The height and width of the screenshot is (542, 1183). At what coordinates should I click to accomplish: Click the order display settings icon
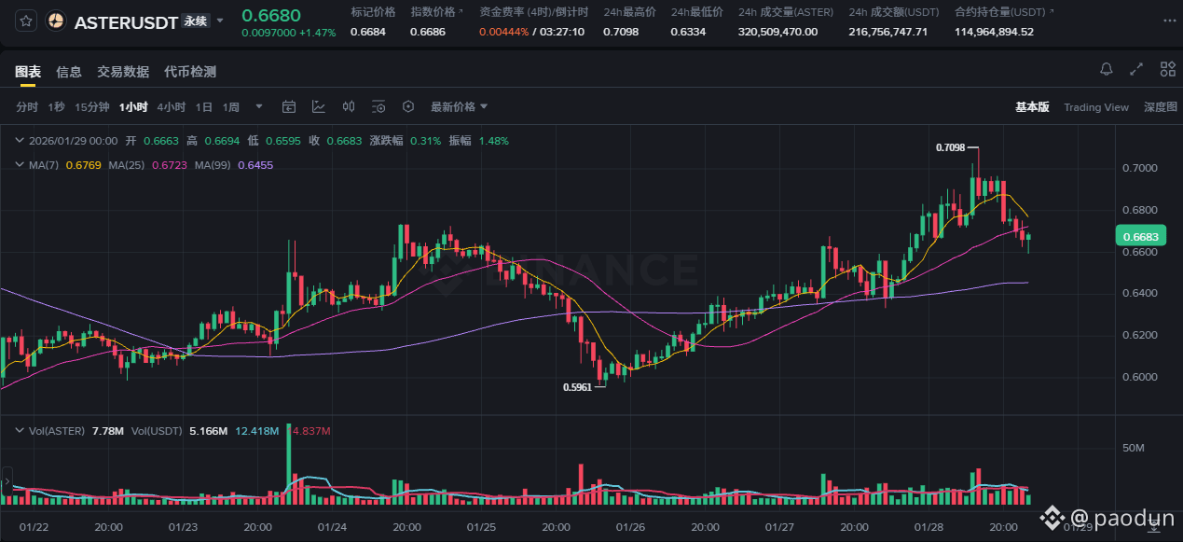[x=378, y=107]
